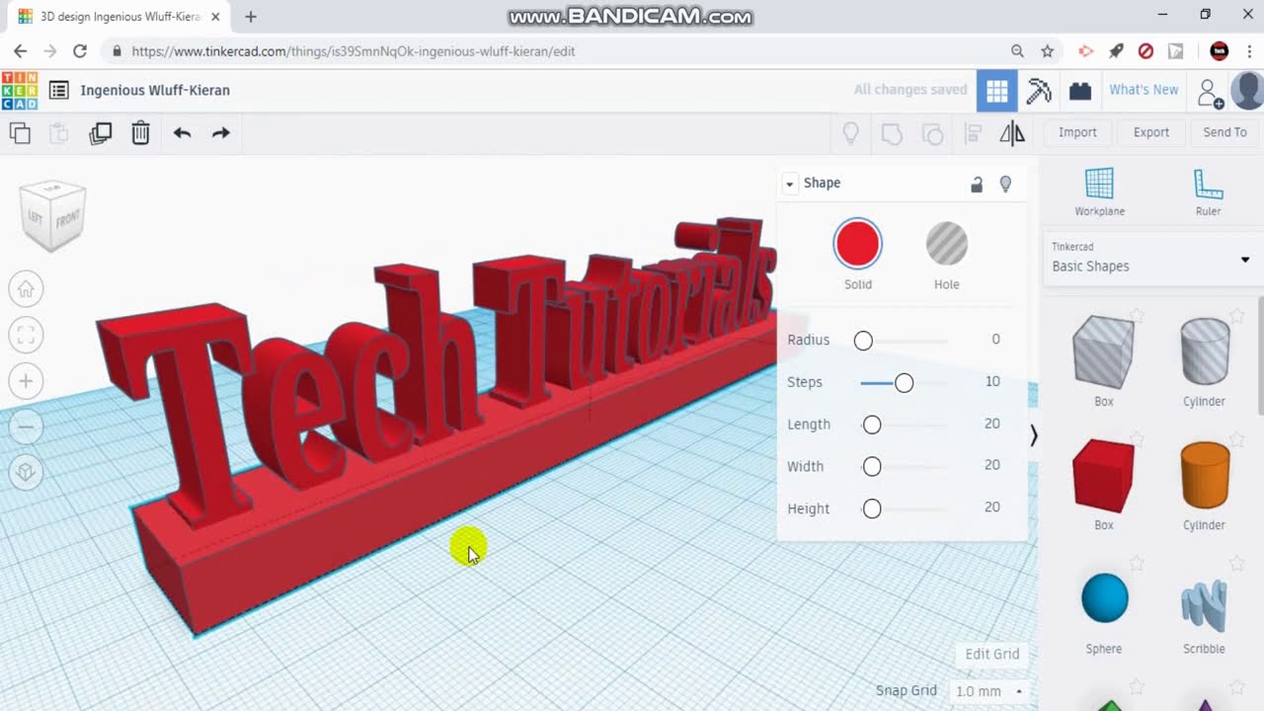Click the Group shapes icon

tap(892, 133)
